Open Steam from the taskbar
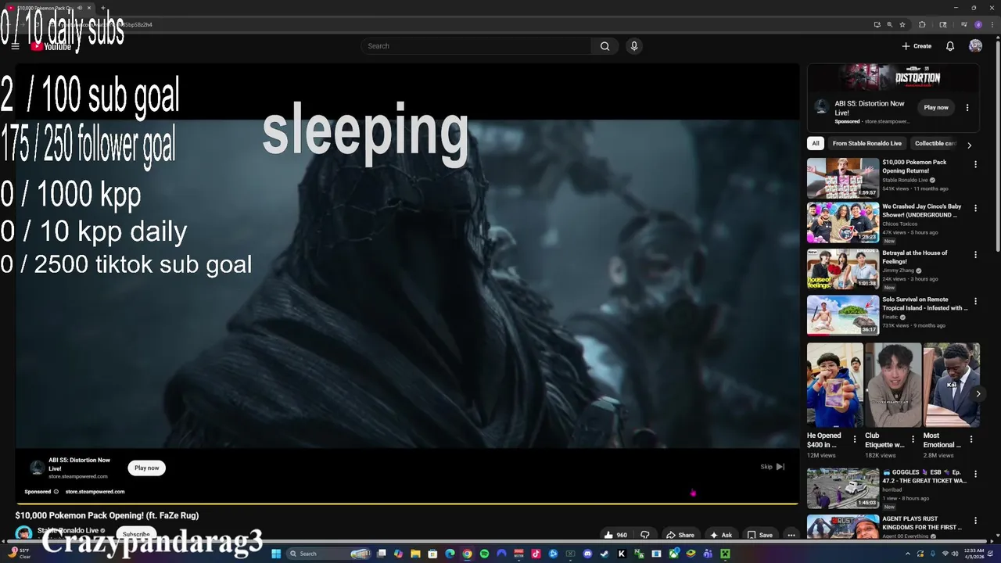The image size is (1001, 563). [x=604, y=554]
